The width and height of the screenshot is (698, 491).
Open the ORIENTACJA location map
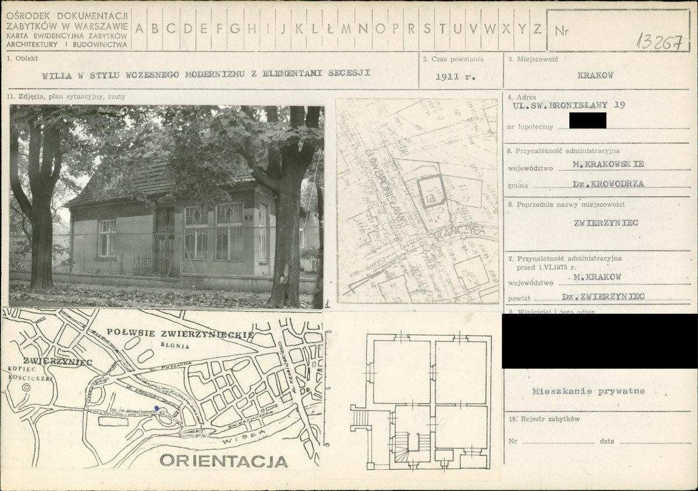coord(162,388)
